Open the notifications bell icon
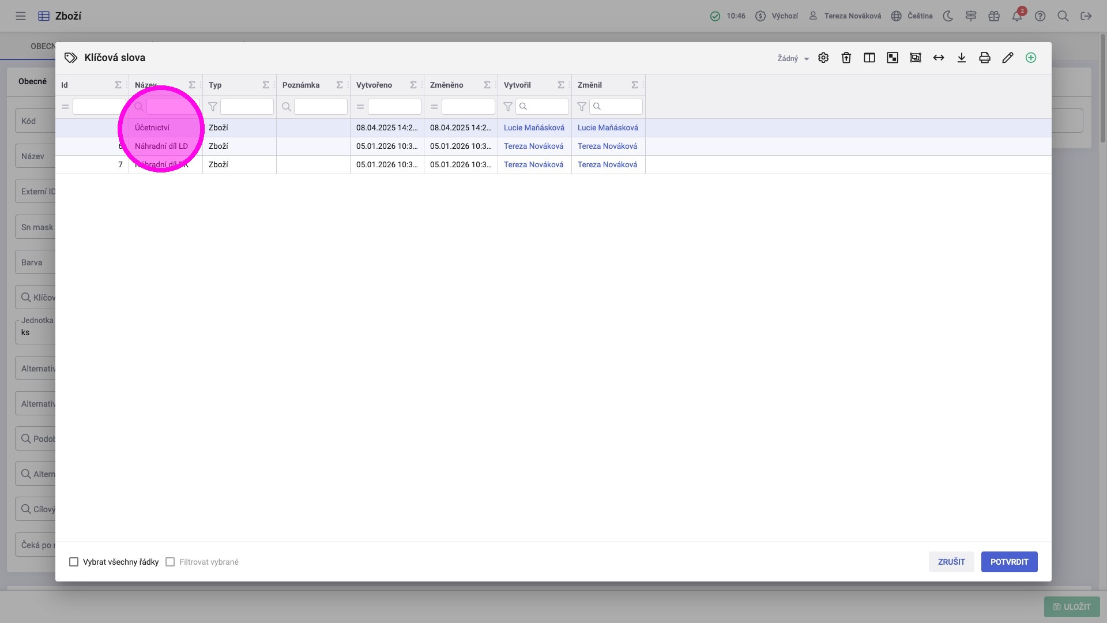 coord(1017,16)
